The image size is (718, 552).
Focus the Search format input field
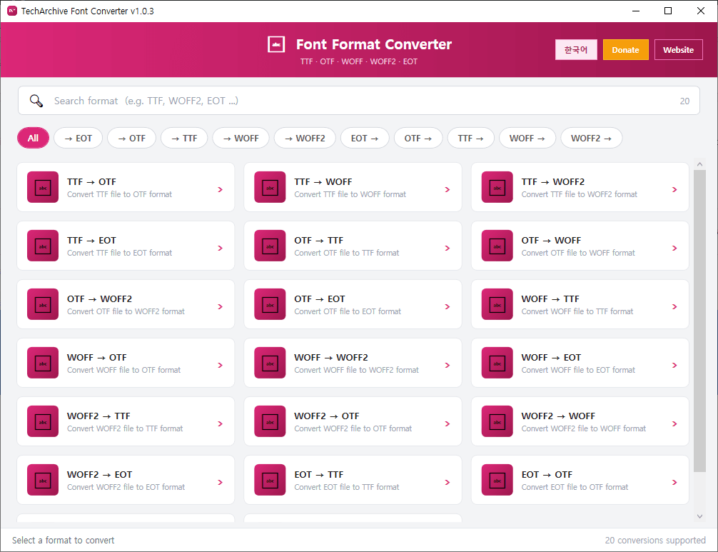click(357, 101)
